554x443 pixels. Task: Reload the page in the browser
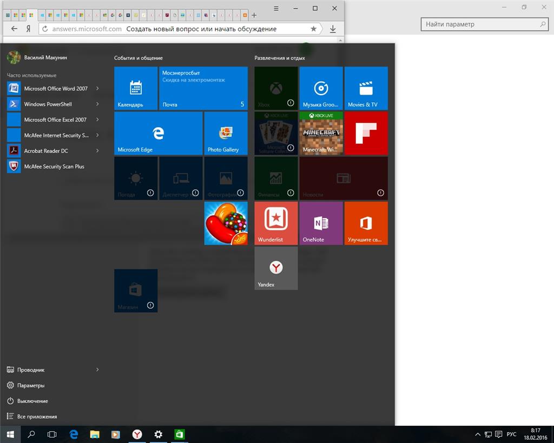45,29
